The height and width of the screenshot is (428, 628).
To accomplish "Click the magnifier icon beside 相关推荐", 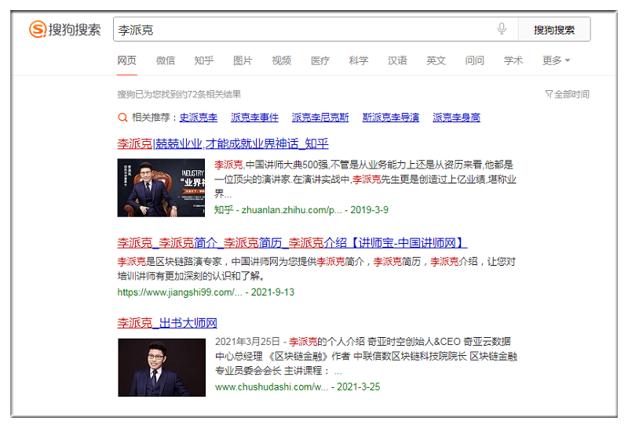I will tap(122, 118).
